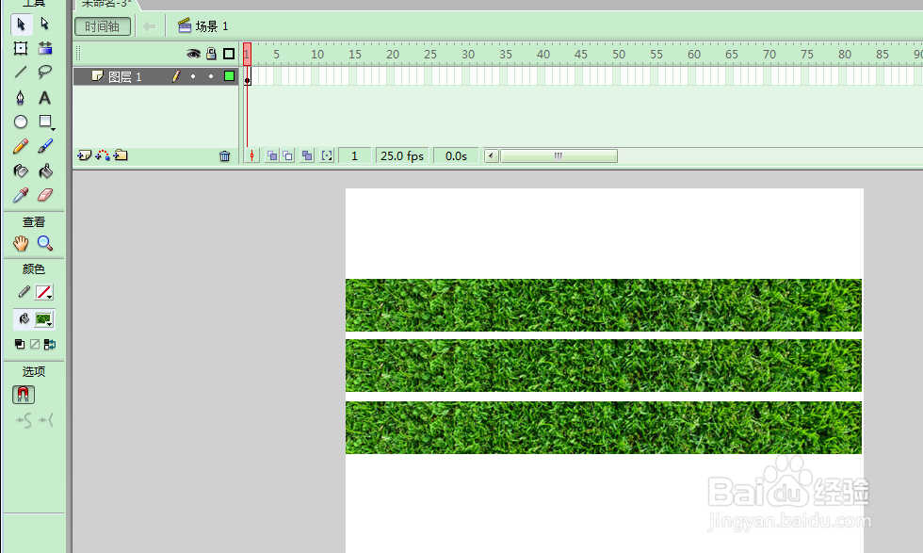
Task: Click the Smooth option icon
Action: tap(24, 420)
